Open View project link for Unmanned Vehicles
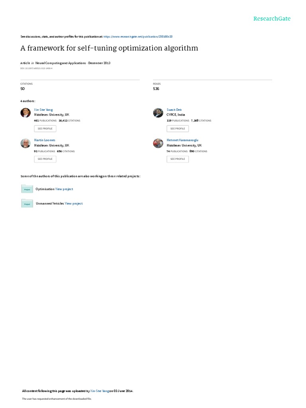 point(74,204)
